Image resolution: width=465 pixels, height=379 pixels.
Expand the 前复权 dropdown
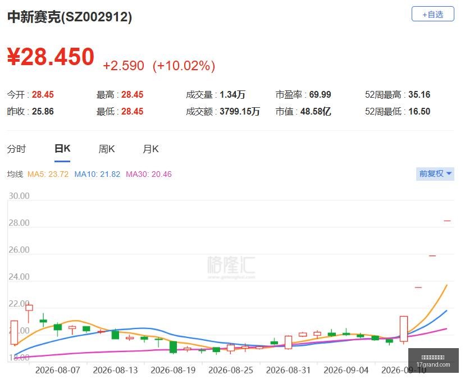(x=435, y=173)
